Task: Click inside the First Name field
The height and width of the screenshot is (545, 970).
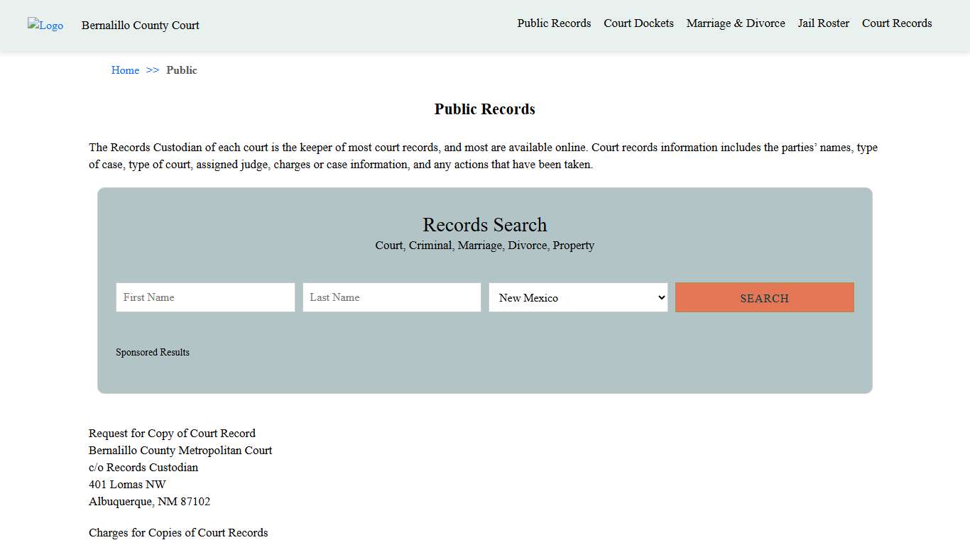Action: click(x=205, y=297)
